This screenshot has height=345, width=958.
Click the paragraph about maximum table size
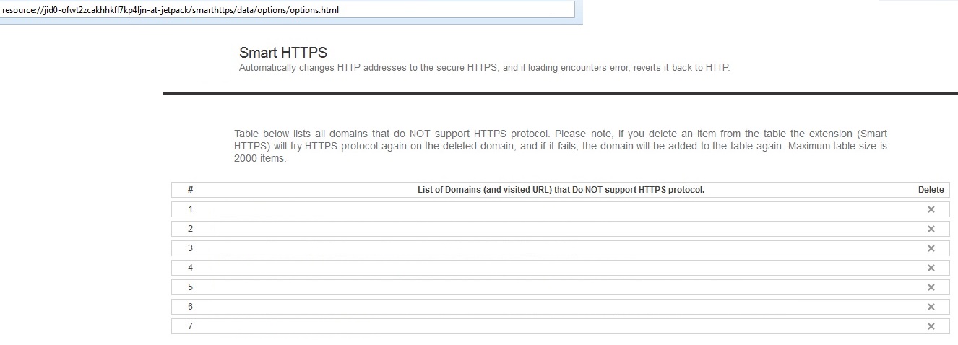coord(561,146)
